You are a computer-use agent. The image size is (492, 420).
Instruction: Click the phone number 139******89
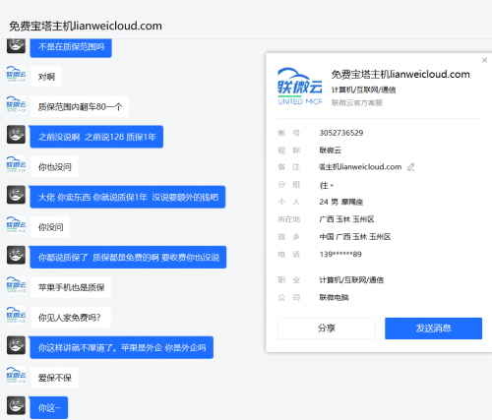(340, 254)
